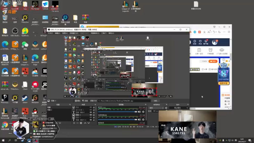Click browser scissors screenshot icon

click(209, 32)
